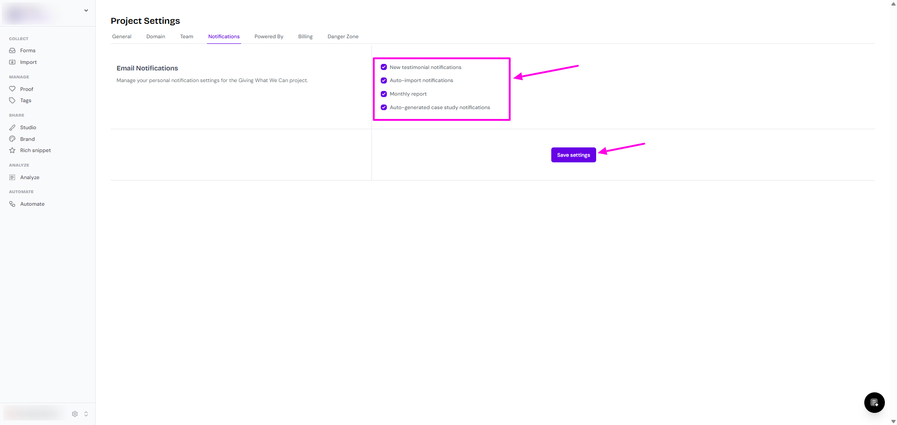This screenshot has width=897, height=425.
Task: Click the Import icon in sidebar
Action: pos(12,62)
